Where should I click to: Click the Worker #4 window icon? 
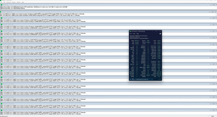point(2,31)
